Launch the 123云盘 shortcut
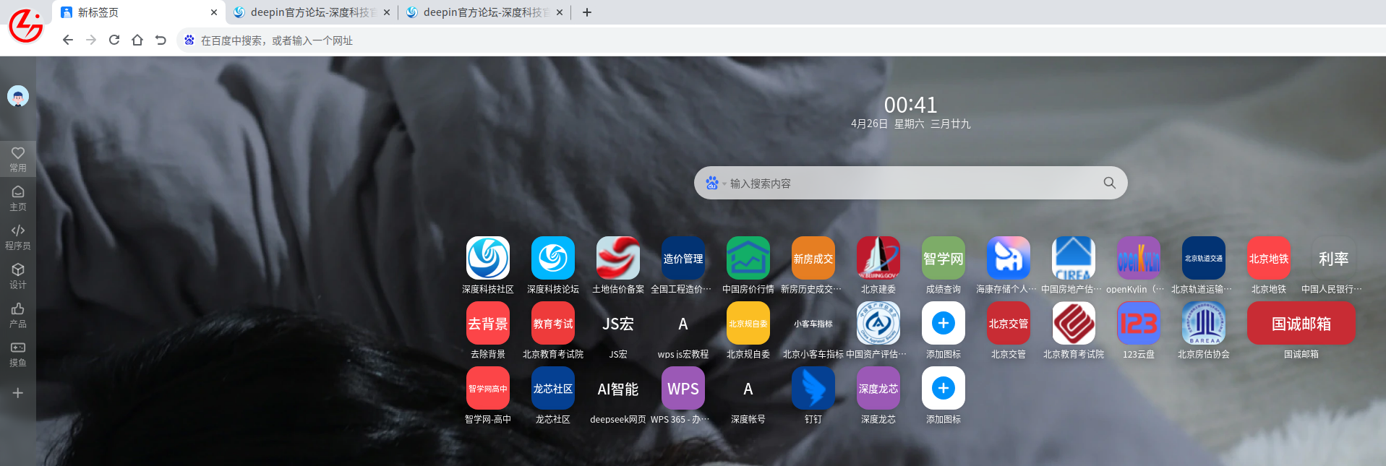Viewport: 1386px width, 466px height. (1139, 323)
